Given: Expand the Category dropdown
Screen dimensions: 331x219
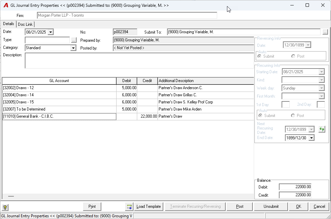Looking at the screenshot, I should click(73, 48).
